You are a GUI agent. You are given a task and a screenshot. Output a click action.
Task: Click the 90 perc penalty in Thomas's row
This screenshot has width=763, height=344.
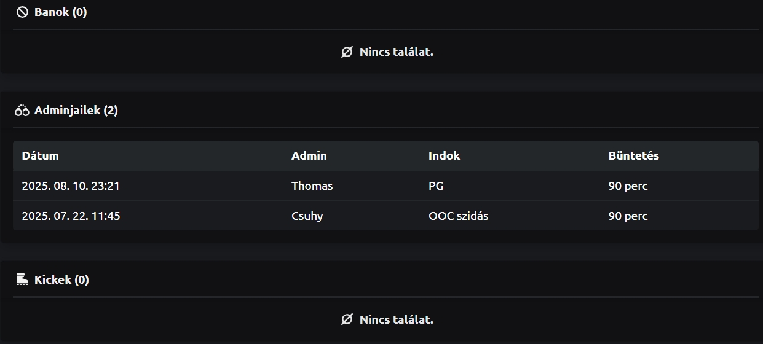[x=628, y=186]
